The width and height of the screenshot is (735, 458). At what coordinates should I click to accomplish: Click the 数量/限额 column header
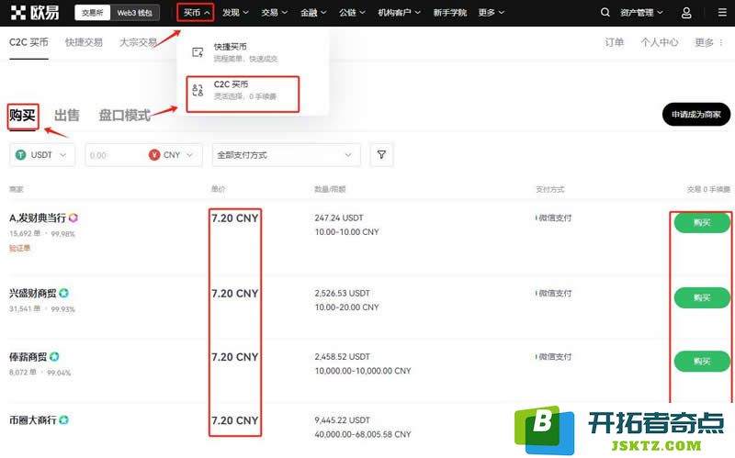[x=330, y=189]
